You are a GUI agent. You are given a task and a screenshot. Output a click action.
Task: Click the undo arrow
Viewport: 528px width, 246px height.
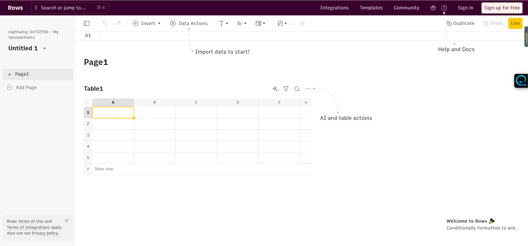tap(105, 23)
